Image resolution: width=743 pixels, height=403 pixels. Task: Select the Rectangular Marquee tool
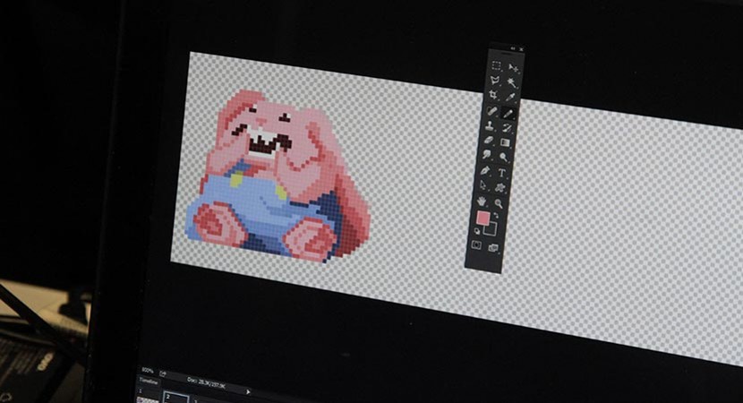496,65
